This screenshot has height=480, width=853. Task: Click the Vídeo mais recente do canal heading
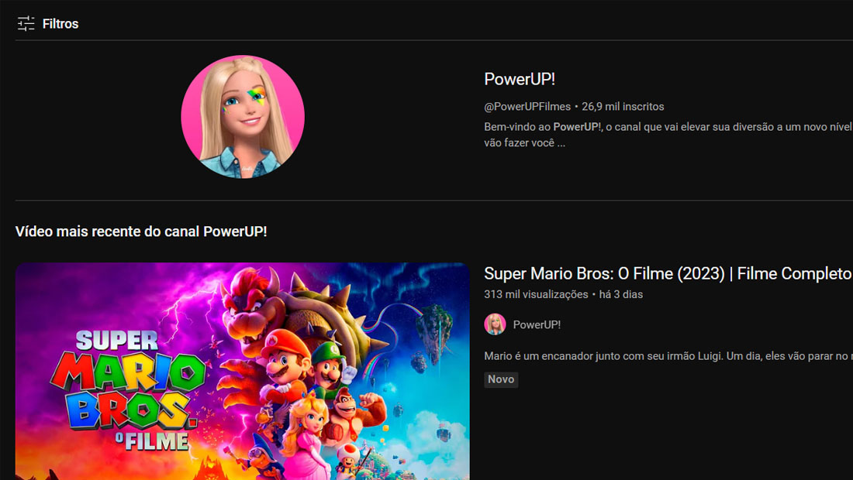[x=141, y=231]
